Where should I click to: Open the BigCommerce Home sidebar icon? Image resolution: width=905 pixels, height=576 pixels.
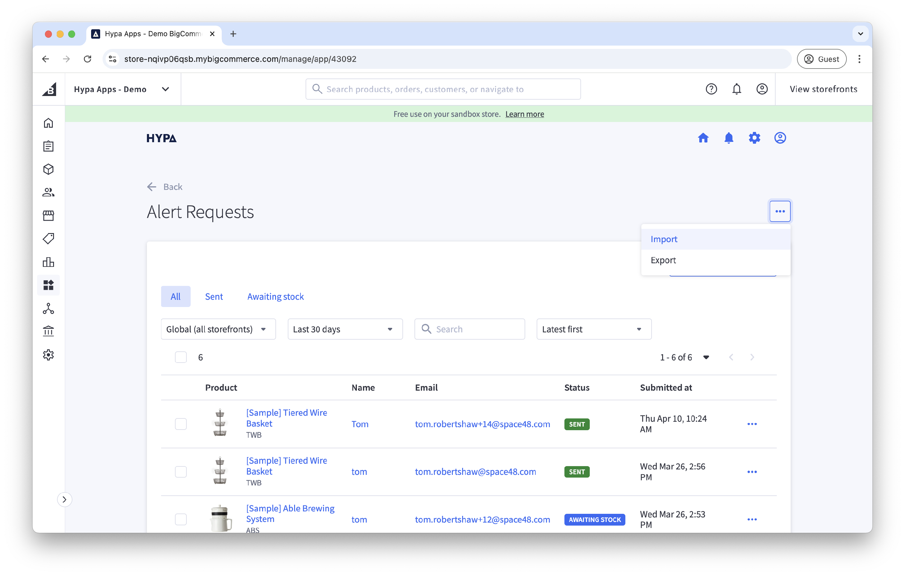pos(49,123)
